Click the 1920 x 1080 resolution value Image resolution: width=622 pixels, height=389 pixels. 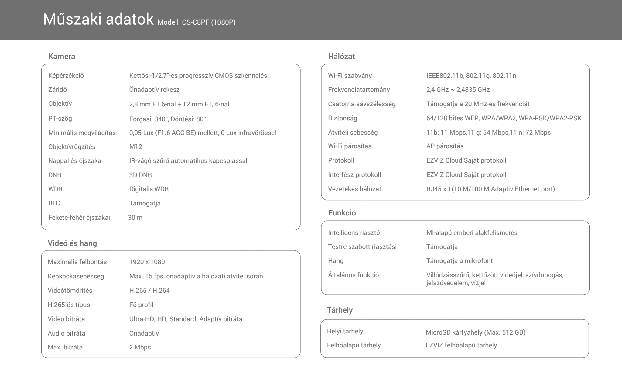point(147,262)
